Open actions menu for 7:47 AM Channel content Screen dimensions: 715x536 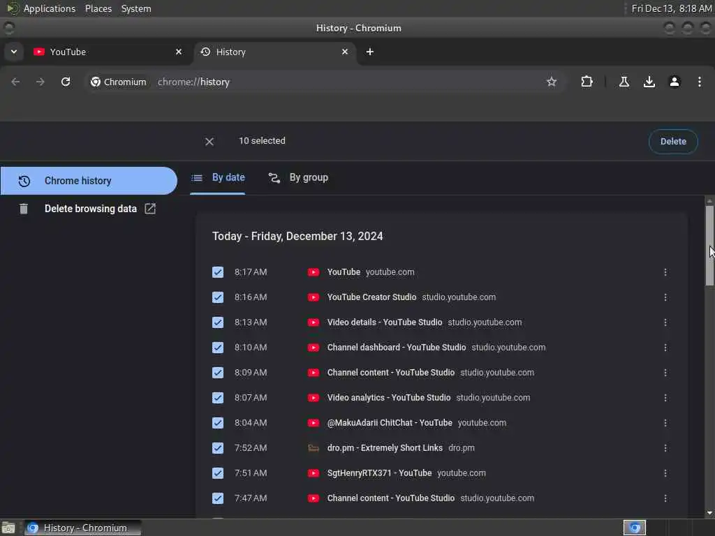665,498
